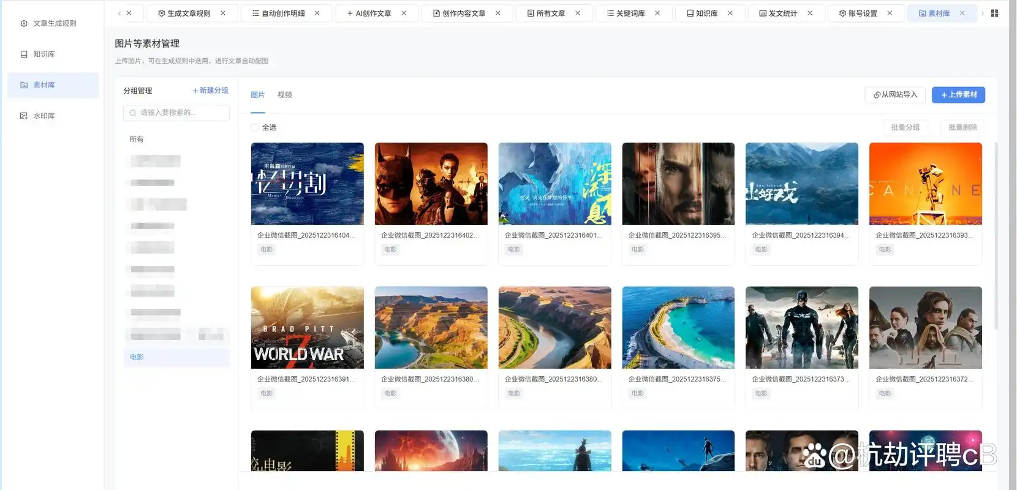
Task: Open 知识库 in the left sidebar
Action: pyautogui.click(x=53, y=55)
